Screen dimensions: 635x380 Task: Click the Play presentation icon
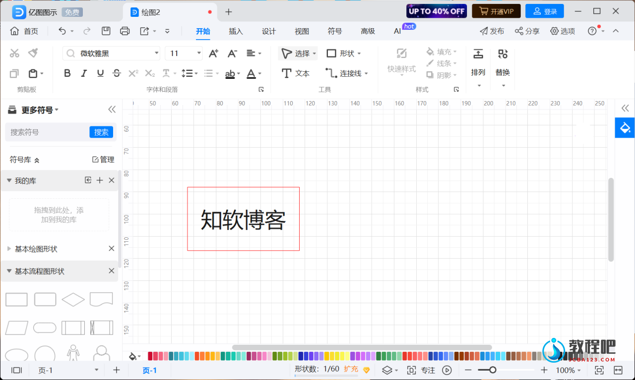click(447, 370)
